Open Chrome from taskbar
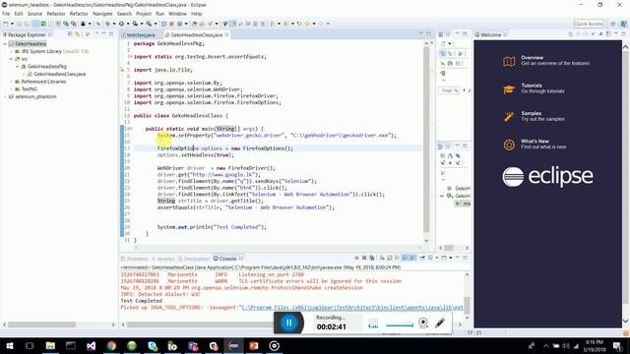Screen dimensions: 630x354 [111, 345]
